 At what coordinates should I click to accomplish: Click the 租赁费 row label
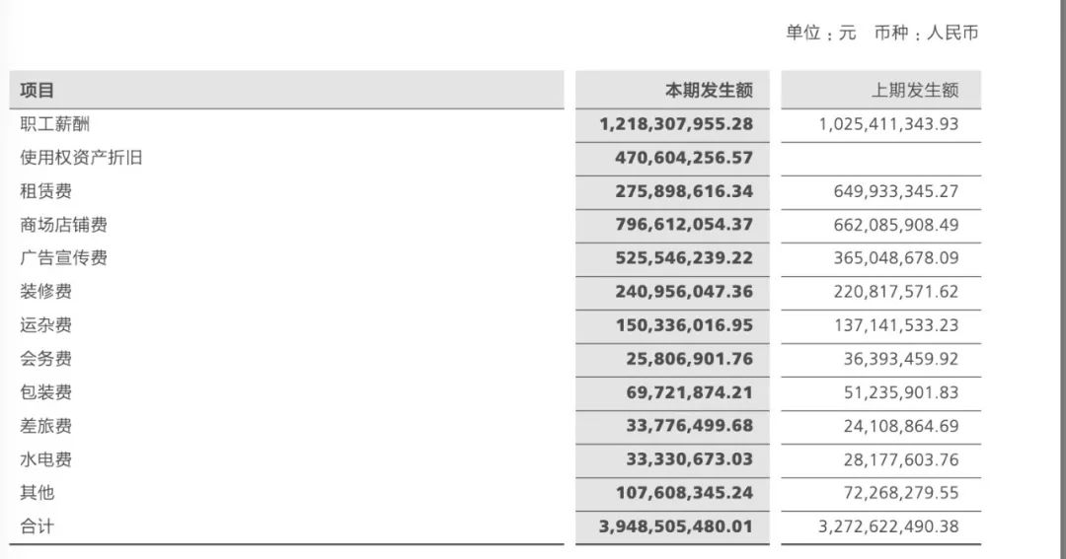[46, 191]
